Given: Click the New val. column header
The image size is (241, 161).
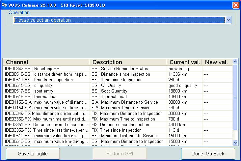Looking at the screenshot, I should pyautogui.click(x=216, y=62).
